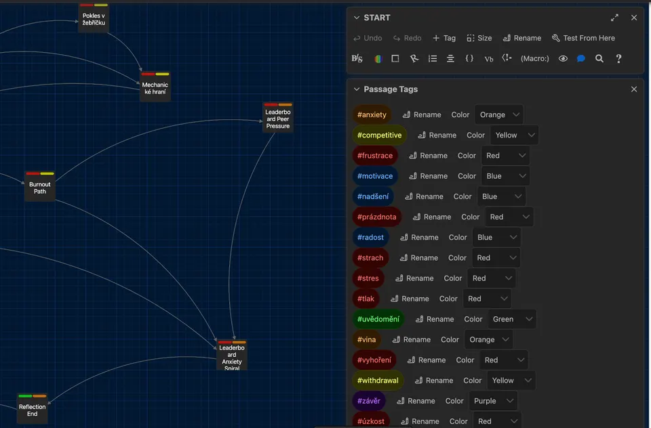Click Test From Here

[583, 38]
